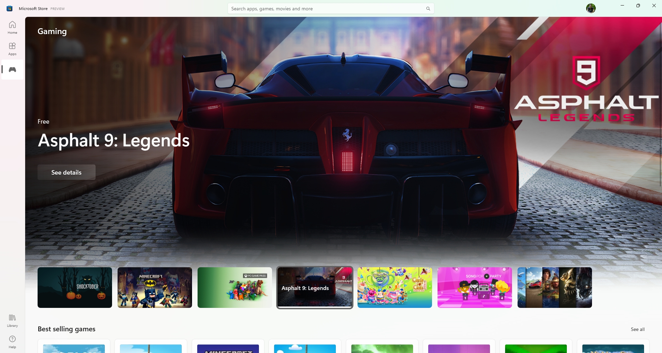This screenshot has height=353, width=662.
Task: Open the Home section in sidebar
Action: click(12, 28)
